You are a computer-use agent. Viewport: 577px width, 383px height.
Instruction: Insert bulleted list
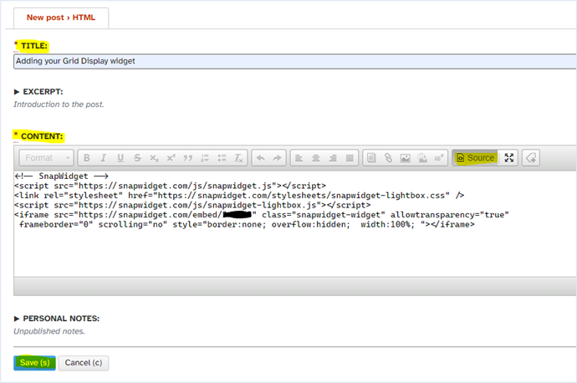pos(222,158)
